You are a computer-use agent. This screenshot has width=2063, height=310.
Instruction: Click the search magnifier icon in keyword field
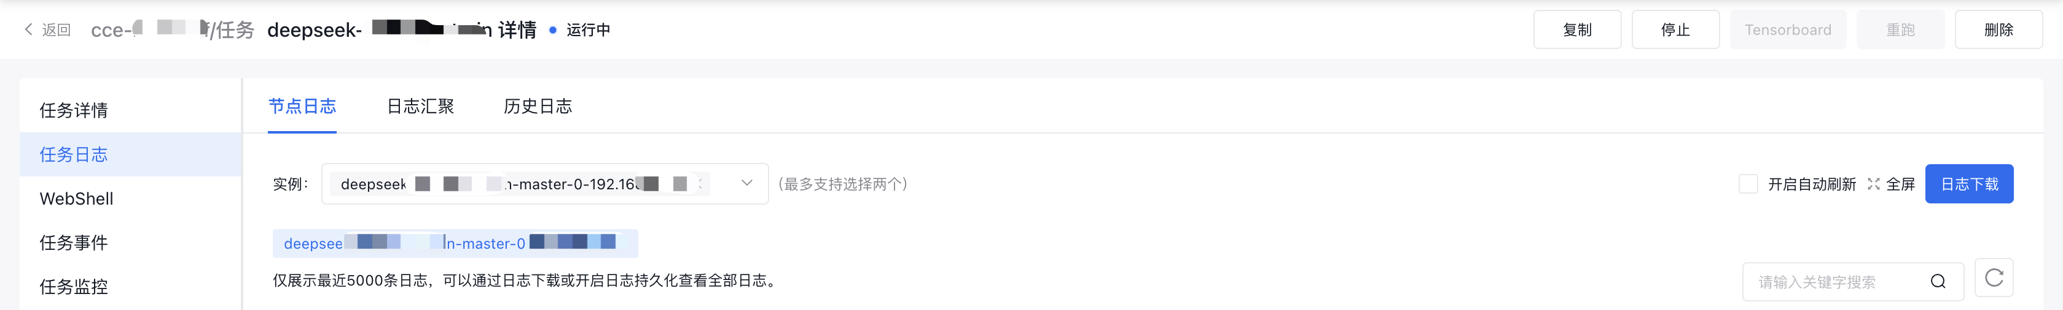pyautogui.click(x=1937, y=281)
